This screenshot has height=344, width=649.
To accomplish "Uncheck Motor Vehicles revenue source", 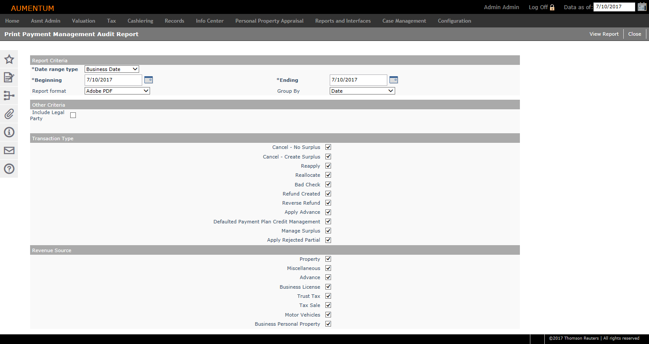I will click(328, 315).
